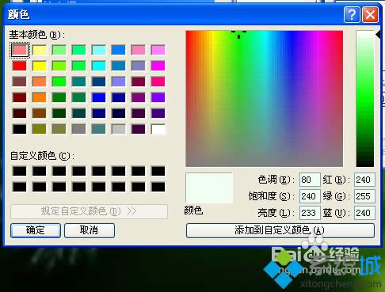Select the pure red basic color swatch
Screen dimensions: 385x292
[20, 66]
